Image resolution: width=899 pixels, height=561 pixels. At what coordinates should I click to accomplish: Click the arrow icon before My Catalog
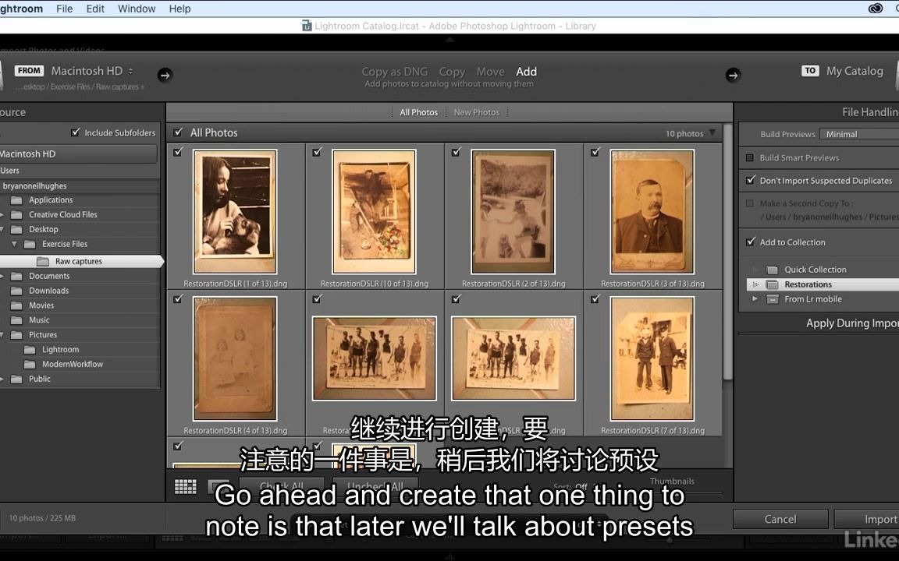pyautogui.click(x=732, y=75)
